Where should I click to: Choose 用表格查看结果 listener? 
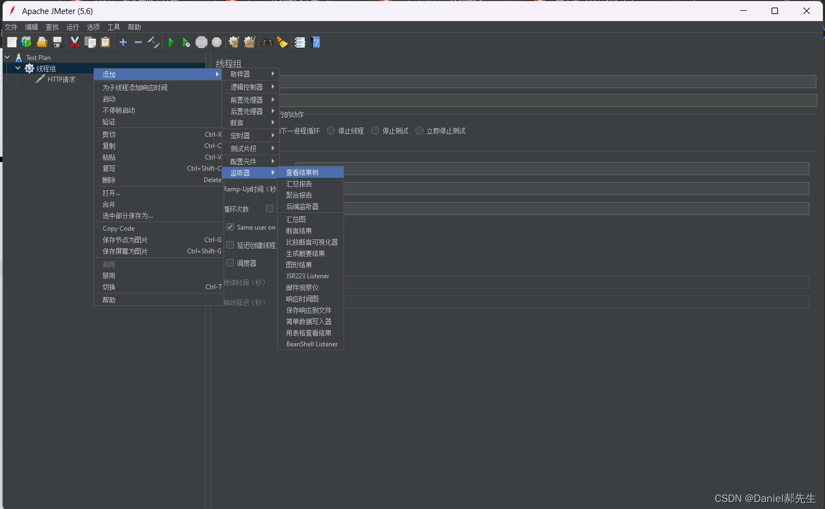[x=311, y=333]
